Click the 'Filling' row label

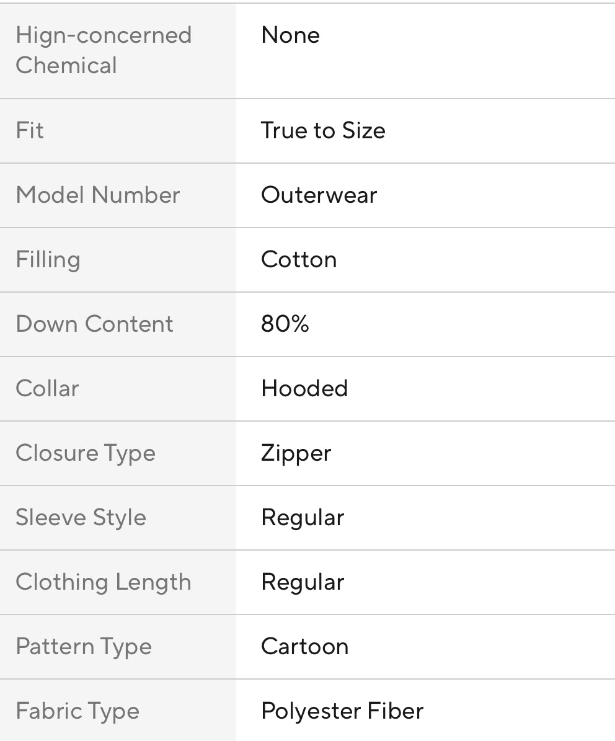click(x=48, y=260)
